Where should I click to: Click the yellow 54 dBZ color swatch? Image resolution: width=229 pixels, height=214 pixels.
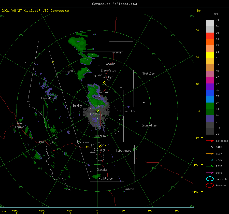[x=210, y=55]
